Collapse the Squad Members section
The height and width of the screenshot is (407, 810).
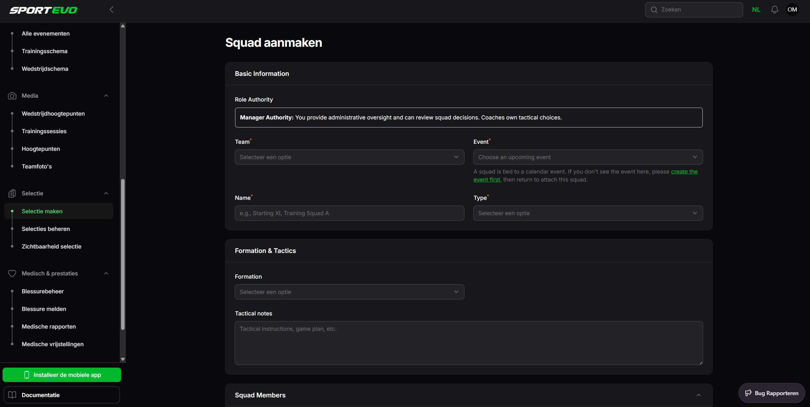coord(699,395)
